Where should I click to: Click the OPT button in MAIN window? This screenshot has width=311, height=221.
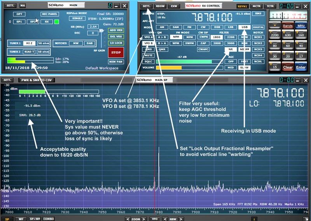pos(19,14)
